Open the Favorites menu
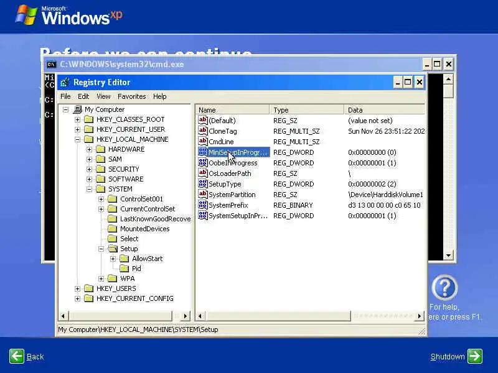498x373 pixels. 132,96
